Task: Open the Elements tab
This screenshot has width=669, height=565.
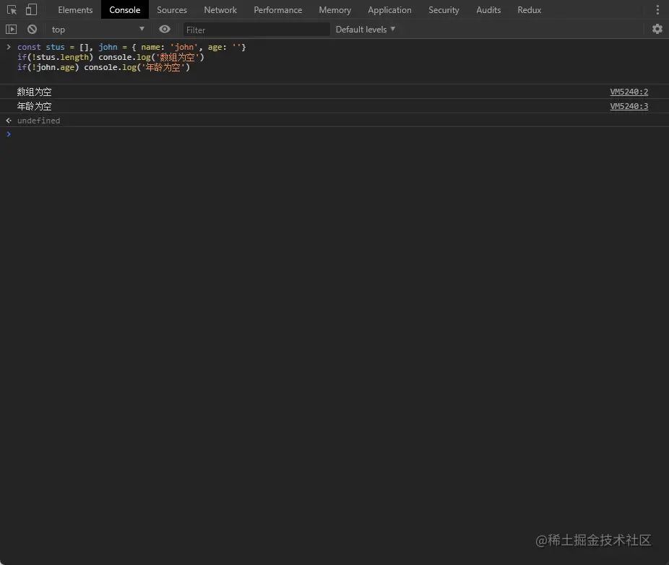Action: click(x=75, y=10)
